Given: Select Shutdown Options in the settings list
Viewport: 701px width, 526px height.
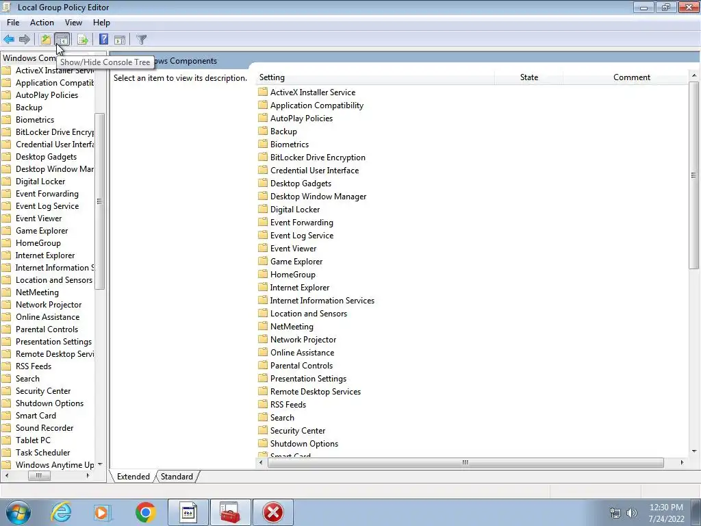Looking at the screenshot, I should pyautogui.click(x=304, y=443).
